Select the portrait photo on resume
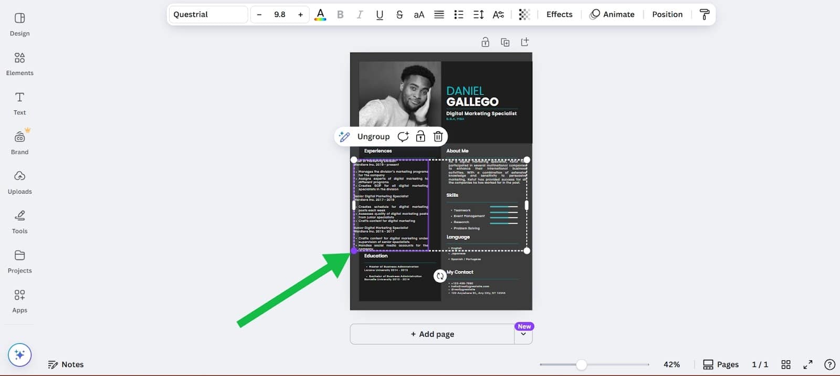This screenshot has height=376, width=840. pyautogui.click(x=400, y=95)
